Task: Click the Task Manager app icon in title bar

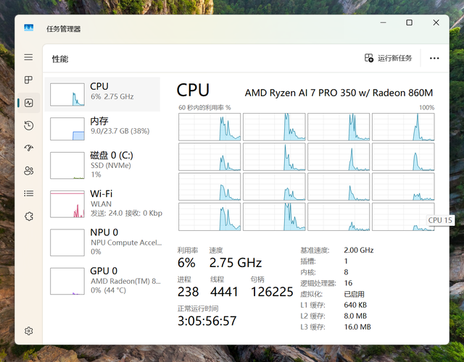Action: [x=29, y=28]
